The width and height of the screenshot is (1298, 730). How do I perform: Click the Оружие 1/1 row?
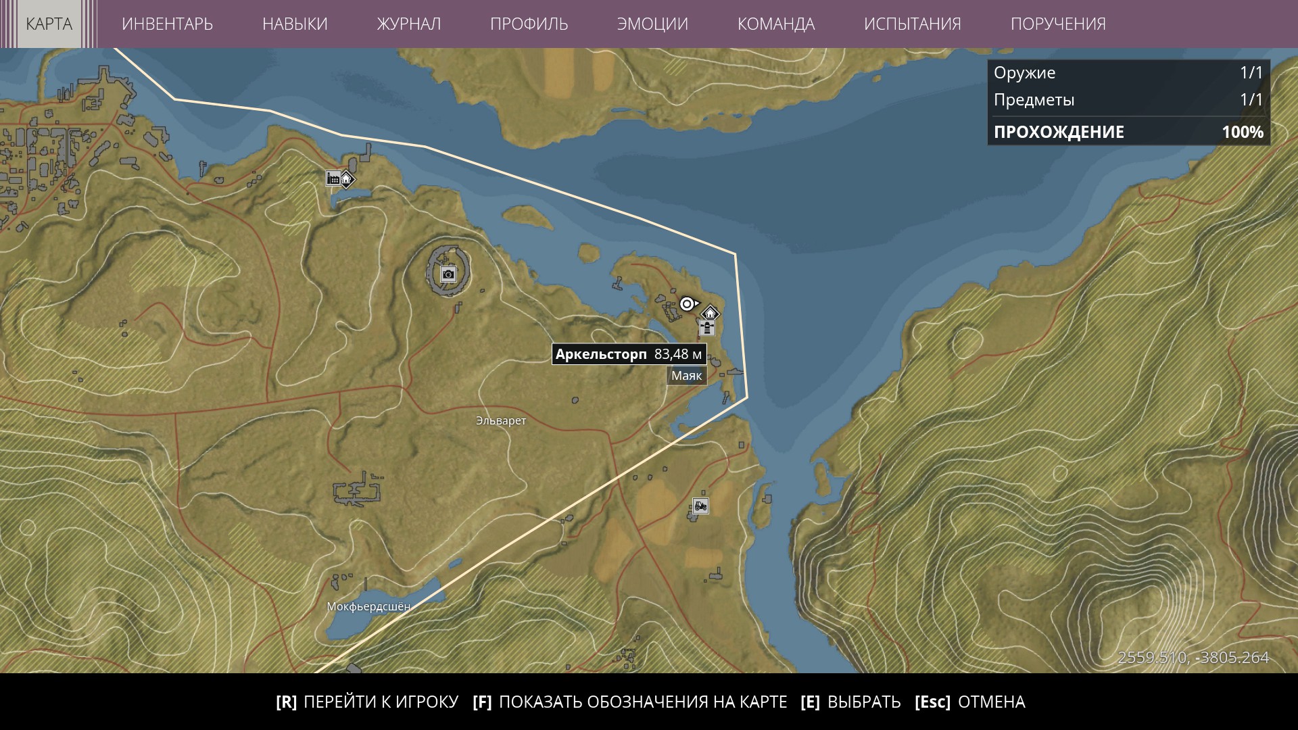1128,73
